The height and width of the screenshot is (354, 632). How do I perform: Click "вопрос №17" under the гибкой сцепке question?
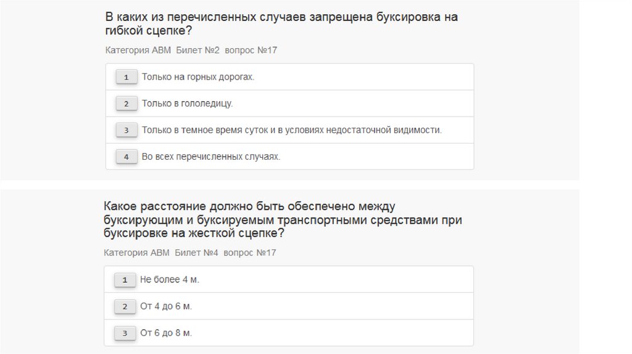coord(251,50)
